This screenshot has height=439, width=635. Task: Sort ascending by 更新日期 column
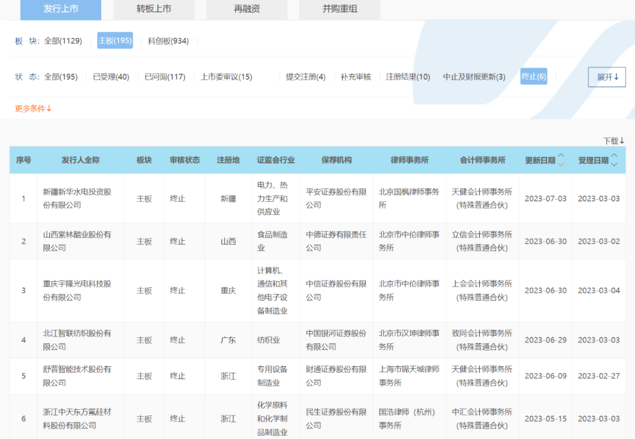click(x=562, y=156)
